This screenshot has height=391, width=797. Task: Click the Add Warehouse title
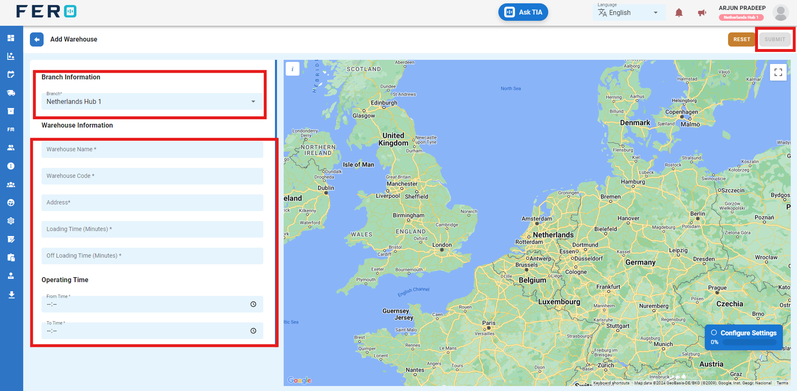pos(74,39)
